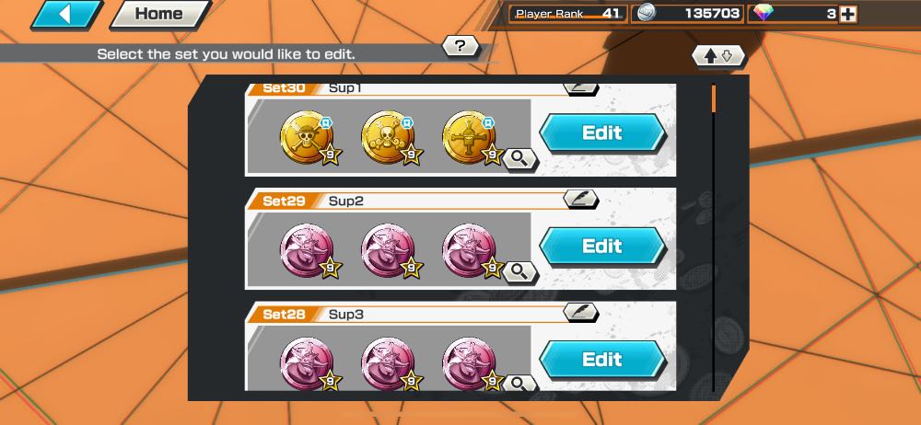This screenshot has height=425, width=921.
Task: Inspect Set28 medals with magnifier icon
Action: tap(520, 384)
